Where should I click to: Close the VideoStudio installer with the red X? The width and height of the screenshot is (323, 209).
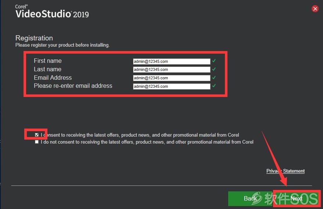coord(315,9)
